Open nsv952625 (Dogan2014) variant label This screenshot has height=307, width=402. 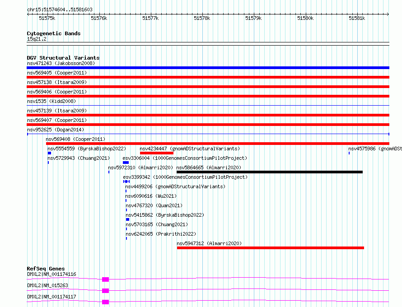56,130
